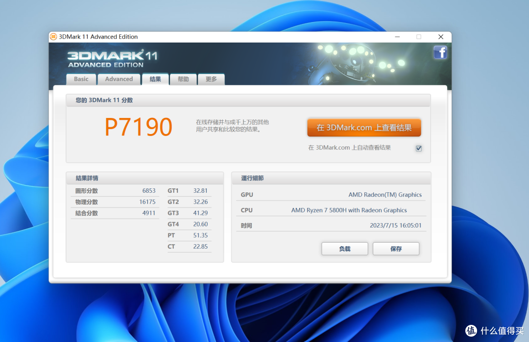Switch to the Advanced tab
This screenshot has height=342, width=529.
[119, 79]
